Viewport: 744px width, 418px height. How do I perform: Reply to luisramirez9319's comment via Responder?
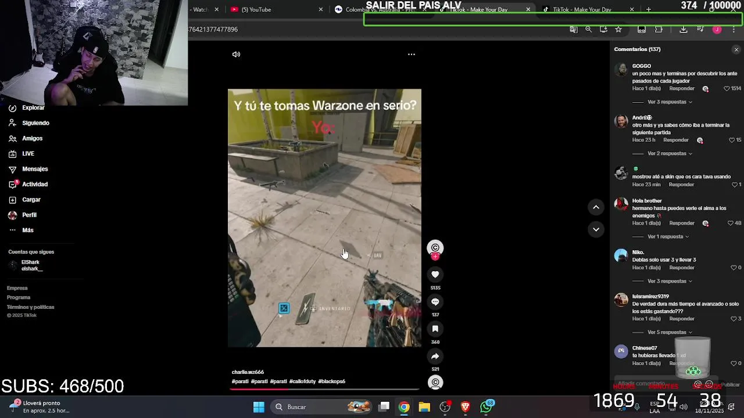(682, 319)
